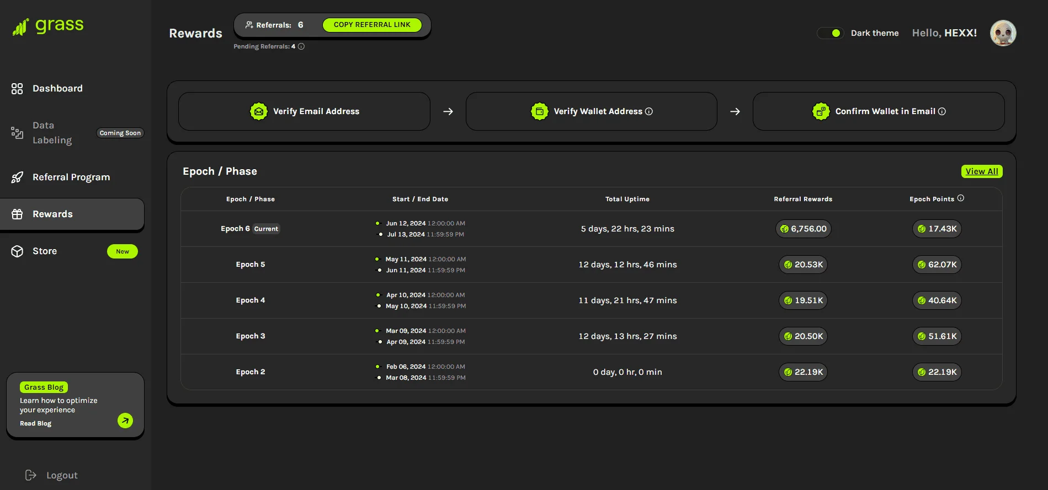Click the Epoch 4 row label
The height and width of the screenshot is (490, 1048).
(251, 300)
